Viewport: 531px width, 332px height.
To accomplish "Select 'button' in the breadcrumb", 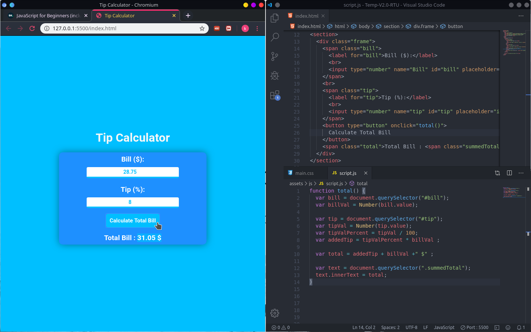I will (x=455, y=26).
